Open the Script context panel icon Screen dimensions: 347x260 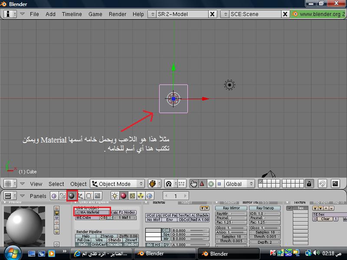coord(62,196)
